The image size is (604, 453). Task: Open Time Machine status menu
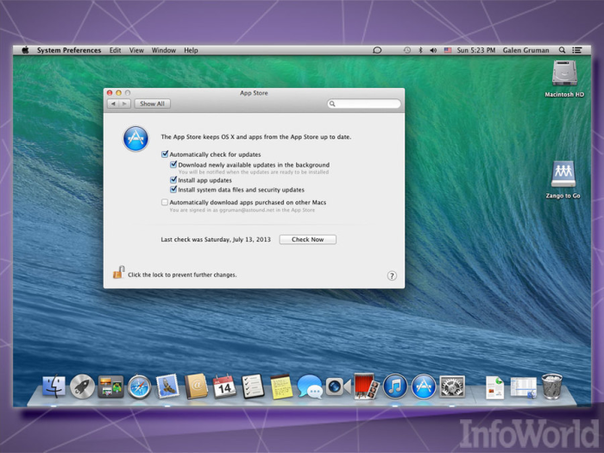[406, 50]
